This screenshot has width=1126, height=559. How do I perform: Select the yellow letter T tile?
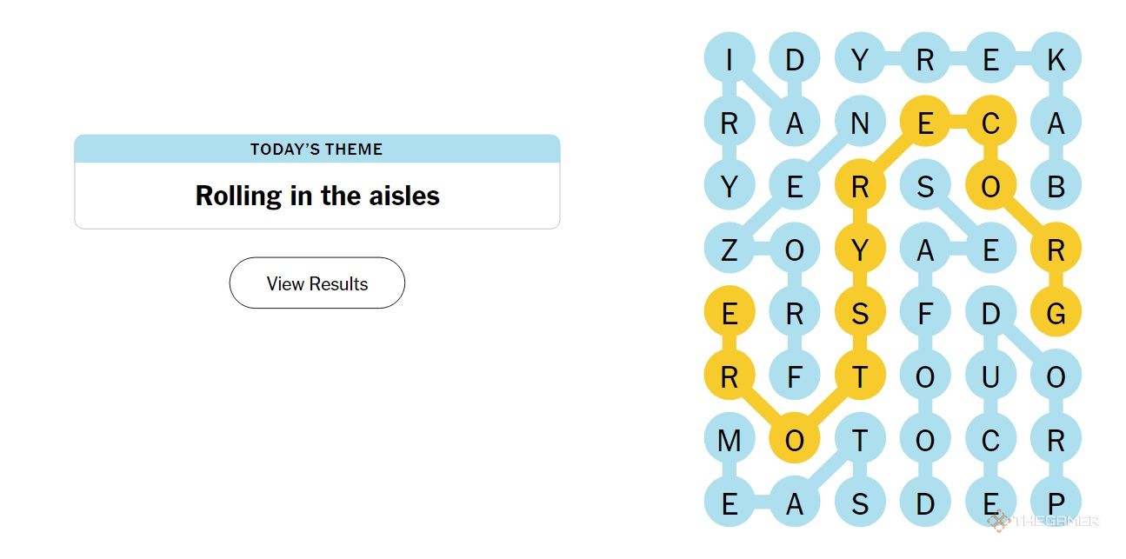(x=860, y=377)
